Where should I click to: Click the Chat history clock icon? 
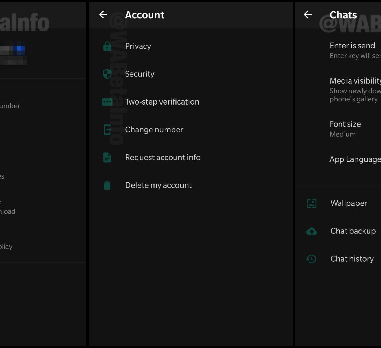[312, 259]
